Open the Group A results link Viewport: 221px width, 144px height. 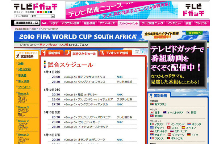(x=23, y=93)
